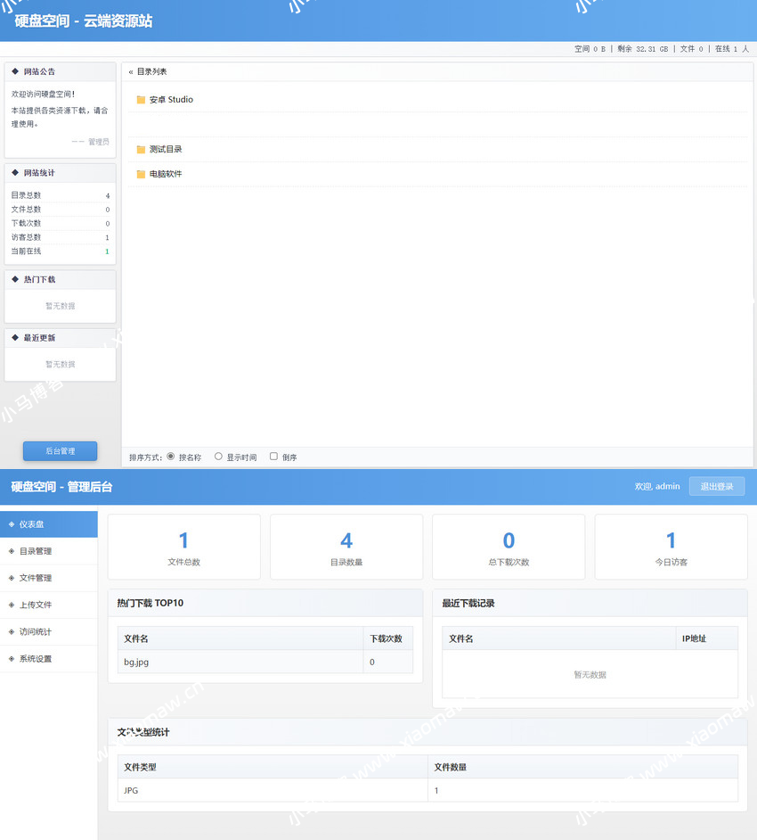Click the folder icon beside 电脑软件
This screenshot has width=757, height=840.
(141, 174)
